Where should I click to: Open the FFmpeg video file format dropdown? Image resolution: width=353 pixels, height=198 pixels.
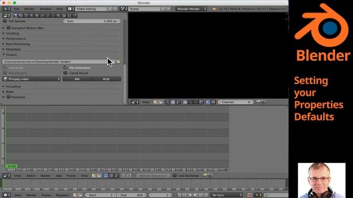tap(31, 79)
